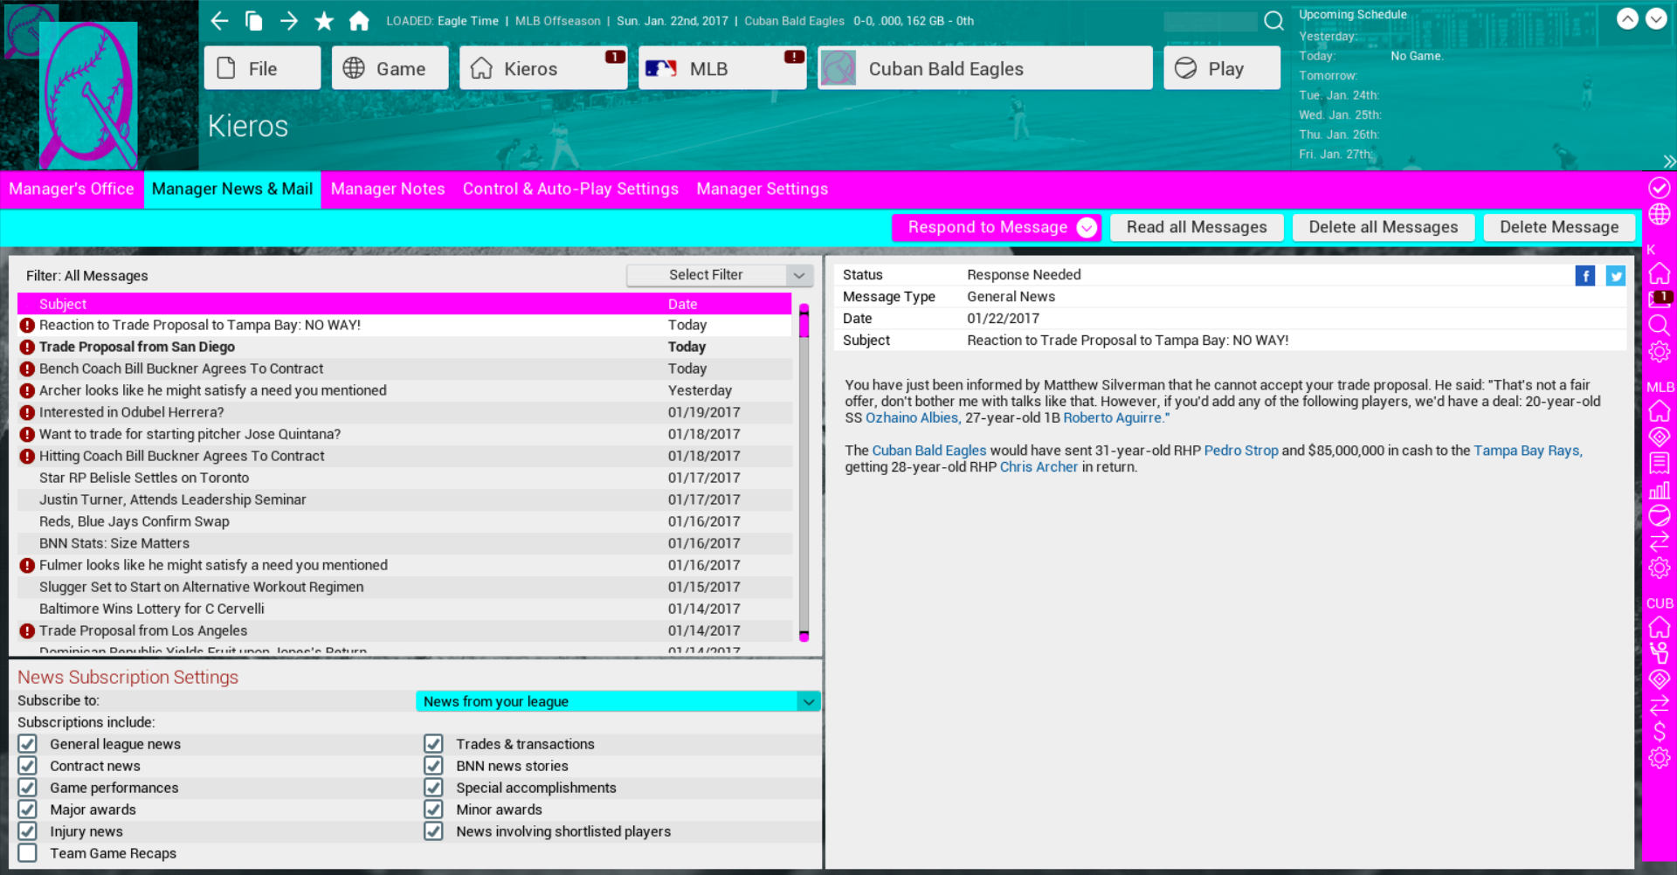Expand Respond to Message dropdown

(x=1087, y=227)
